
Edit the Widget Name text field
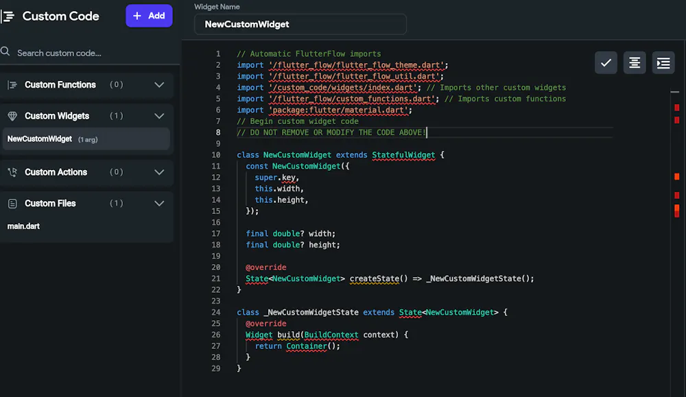click(300, 24)
